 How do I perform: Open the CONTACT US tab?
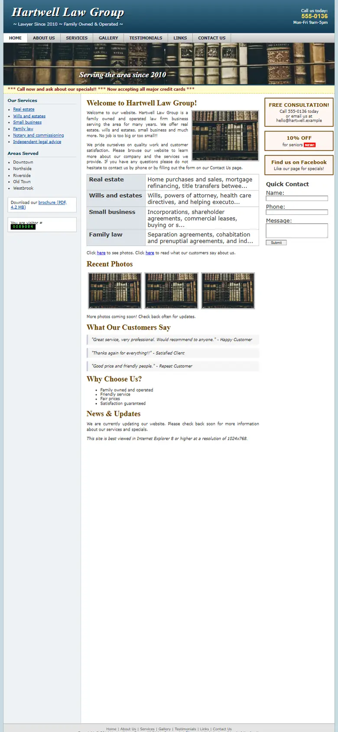point(212,38)
